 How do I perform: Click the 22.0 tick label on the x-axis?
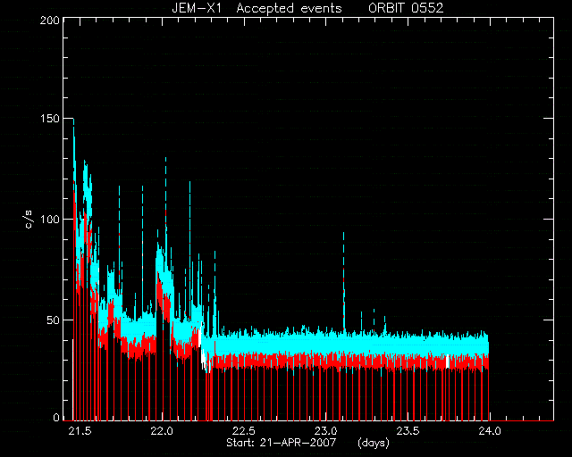tap(162, 431)
